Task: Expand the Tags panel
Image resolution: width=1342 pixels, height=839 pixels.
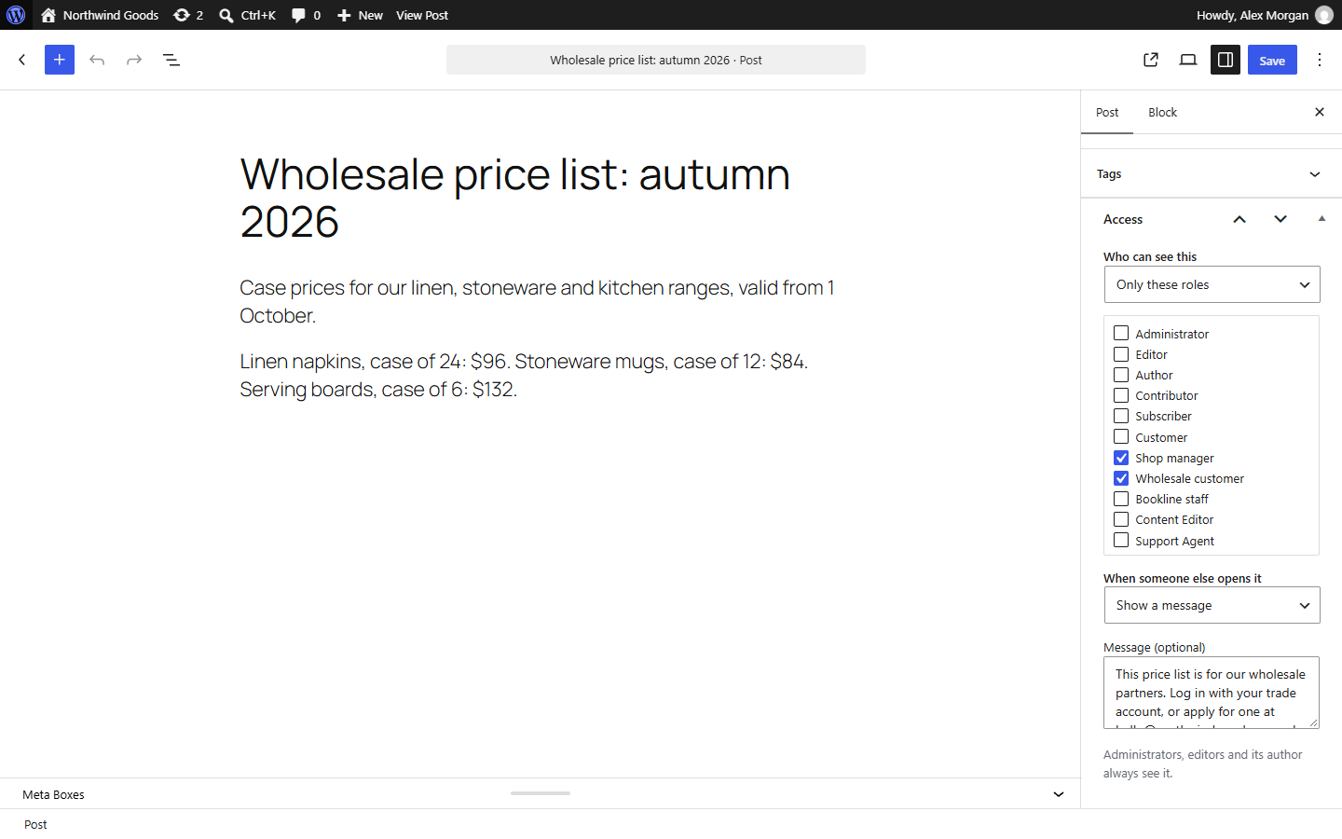Action: coord(1212,174)
